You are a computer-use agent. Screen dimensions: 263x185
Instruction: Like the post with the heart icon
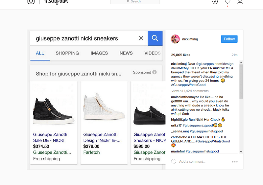(x=174, y=162)
